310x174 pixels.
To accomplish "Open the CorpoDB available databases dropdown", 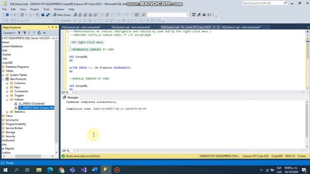I will (x=35, y=20).
